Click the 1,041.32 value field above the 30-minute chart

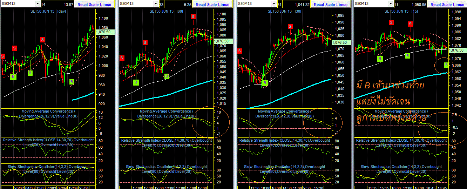[297, 5]
